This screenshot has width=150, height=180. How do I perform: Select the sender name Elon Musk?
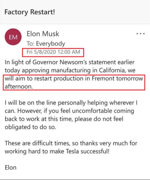[43, 34]
